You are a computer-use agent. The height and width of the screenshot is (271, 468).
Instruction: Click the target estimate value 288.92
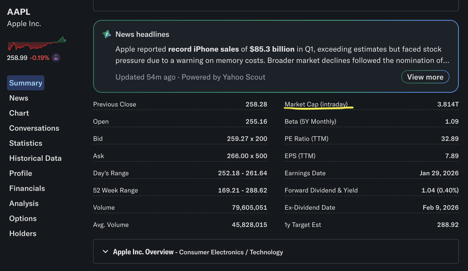[x=448, y=225]
